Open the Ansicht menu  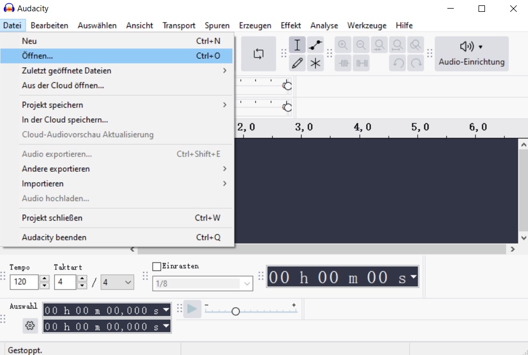pyautogui.click(x=139, y=26)
